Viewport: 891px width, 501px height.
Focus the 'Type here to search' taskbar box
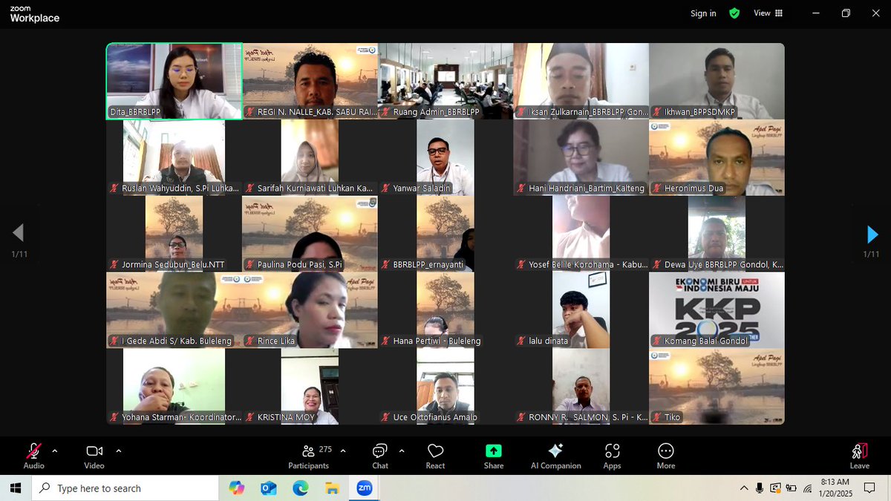click(x=125, y=488)
